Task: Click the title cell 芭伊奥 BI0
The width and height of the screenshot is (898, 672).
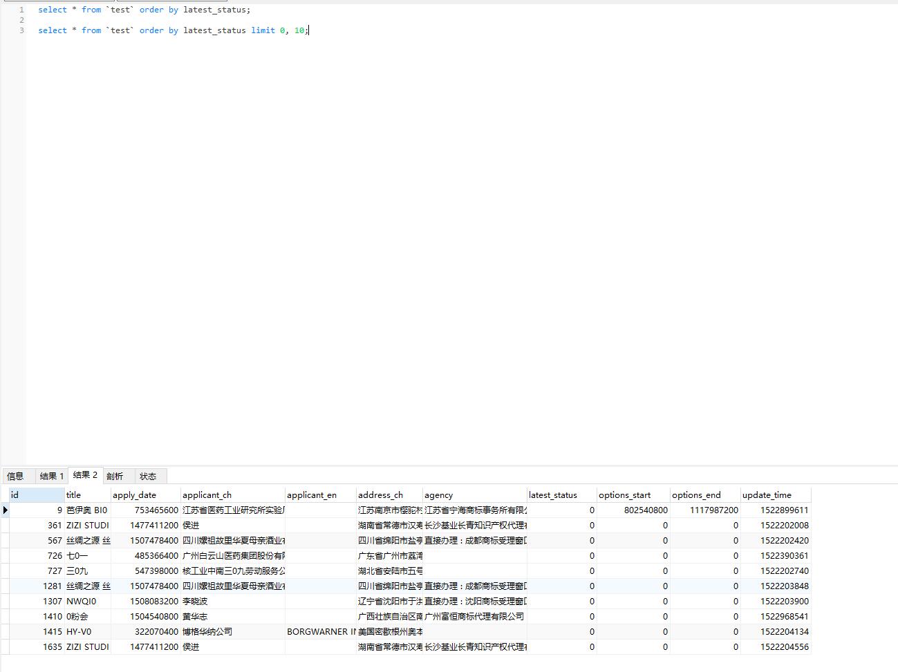Action: pos(88,510)
